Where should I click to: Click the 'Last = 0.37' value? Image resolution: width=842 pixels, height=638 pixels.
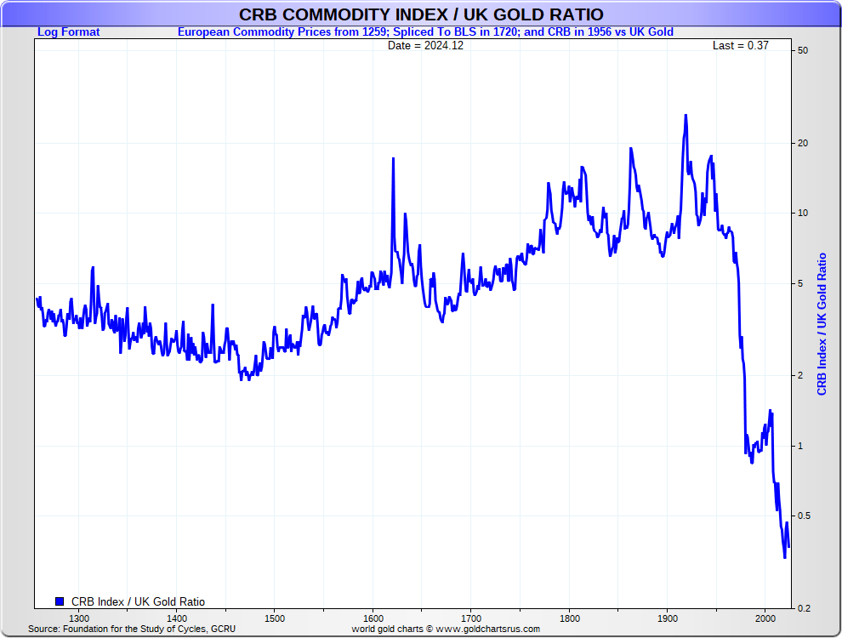tap(741, 46)
